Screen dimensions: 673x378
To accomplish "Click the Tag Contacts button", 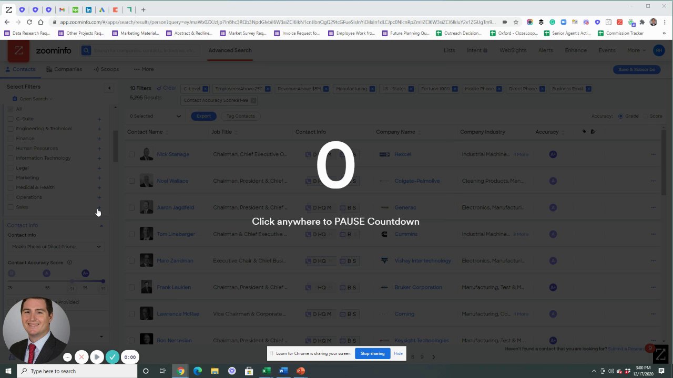I will (240, 116).
